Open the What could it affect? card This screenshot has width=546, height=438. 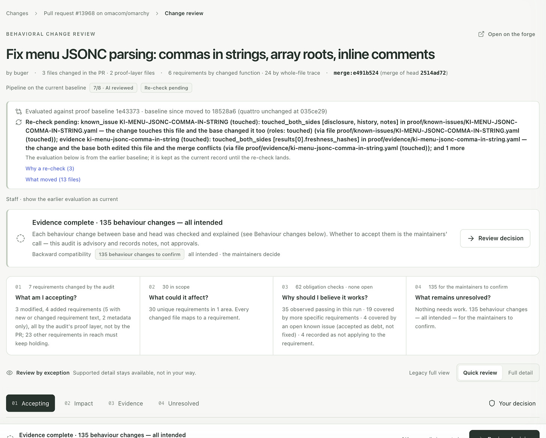tap(206, 316)
